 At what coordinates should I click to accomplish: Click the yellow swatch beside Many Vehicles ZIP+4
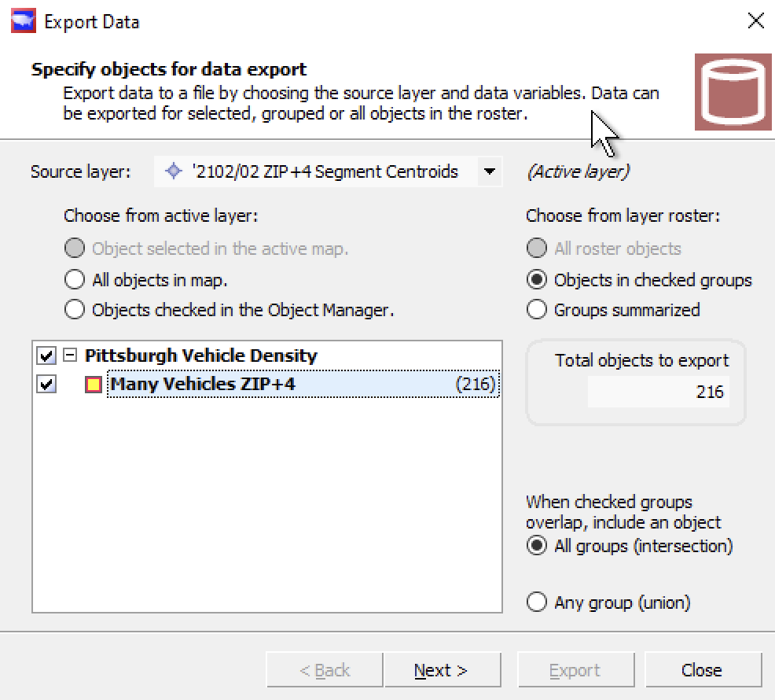pos(92,384)
